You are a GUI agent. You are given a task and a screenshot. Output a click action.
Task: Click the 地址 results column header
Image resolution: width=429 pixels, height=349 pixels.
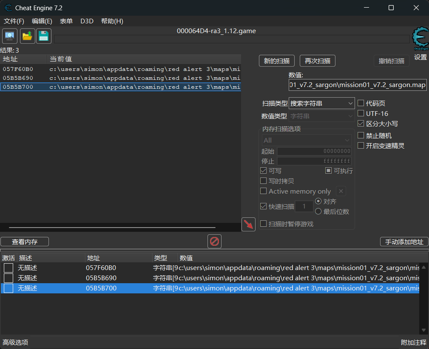click(23, 59)
